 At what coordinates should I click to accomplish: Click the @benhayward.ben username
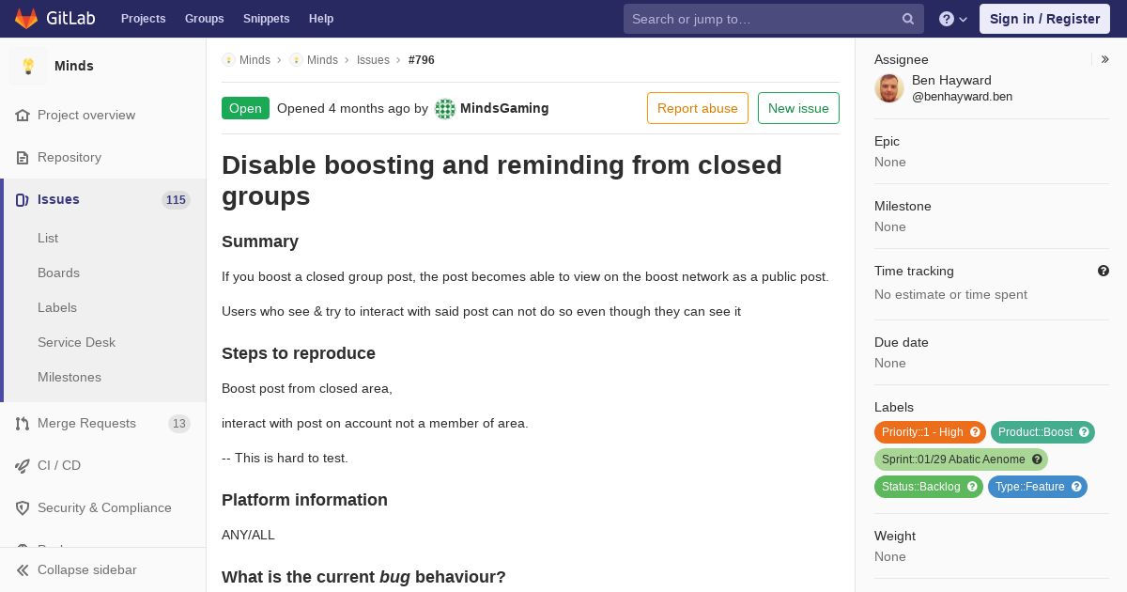962,97
